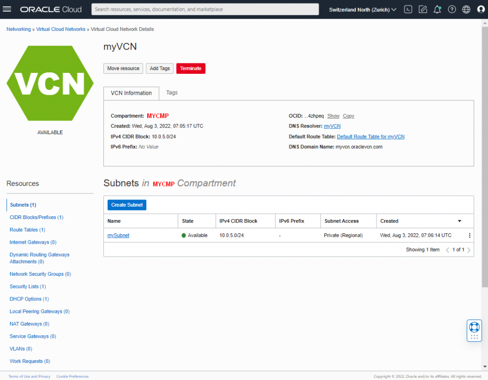The image size is (488, 380).
Task: Open Local Peering Gateways (0) resource
Action: point(40,311)
